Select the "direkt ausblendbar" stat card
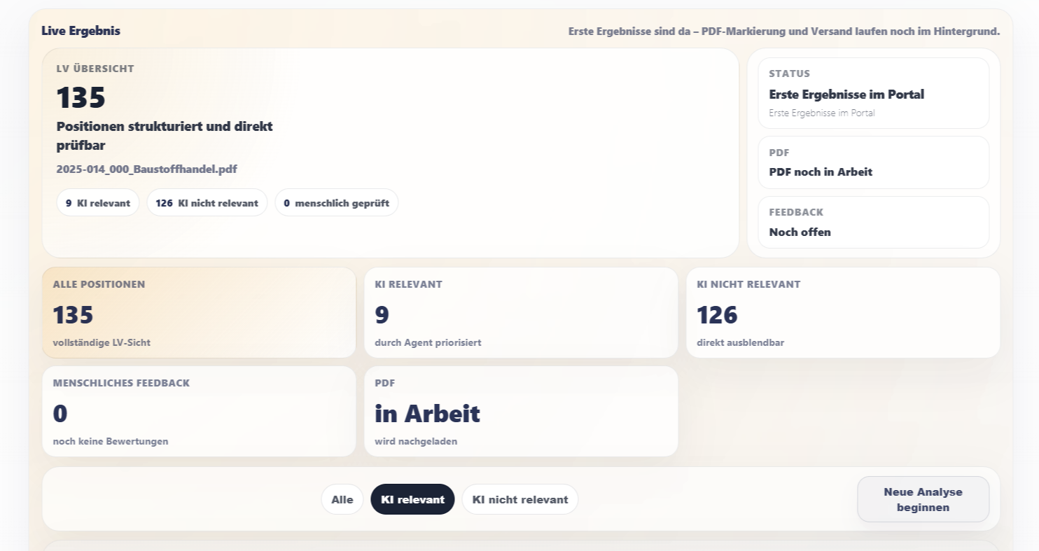Screen dimensions: 1039x551 (x=843, y=313)
